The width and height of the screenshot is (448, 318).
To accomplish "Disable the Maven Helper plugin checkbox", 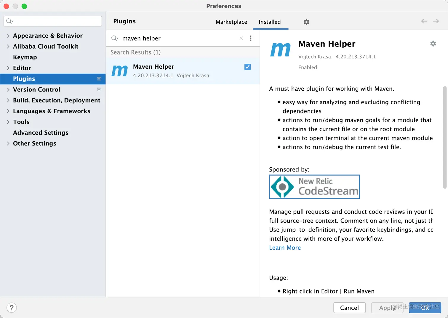I will 247,67.
